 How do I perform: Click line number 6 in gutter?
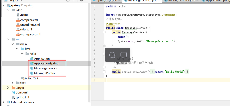pyautogui.click(x=94, y=28)
